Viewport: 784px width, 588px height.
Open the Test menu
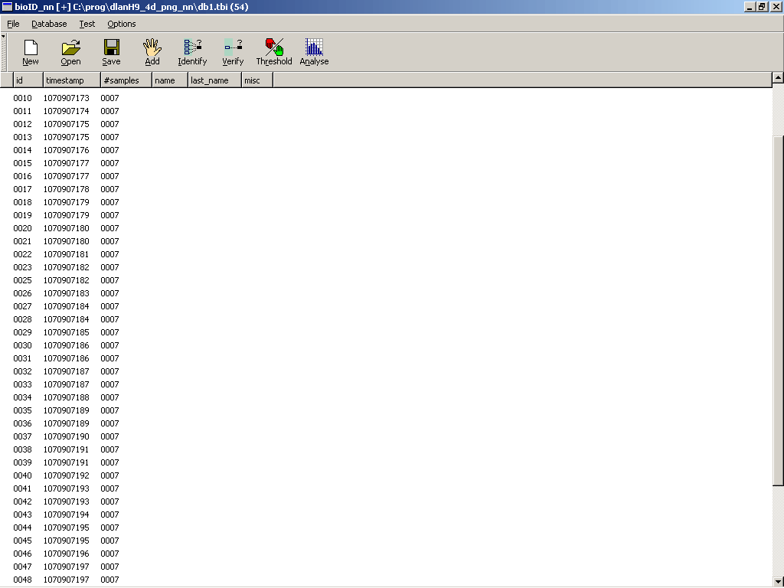pos(87,24)
